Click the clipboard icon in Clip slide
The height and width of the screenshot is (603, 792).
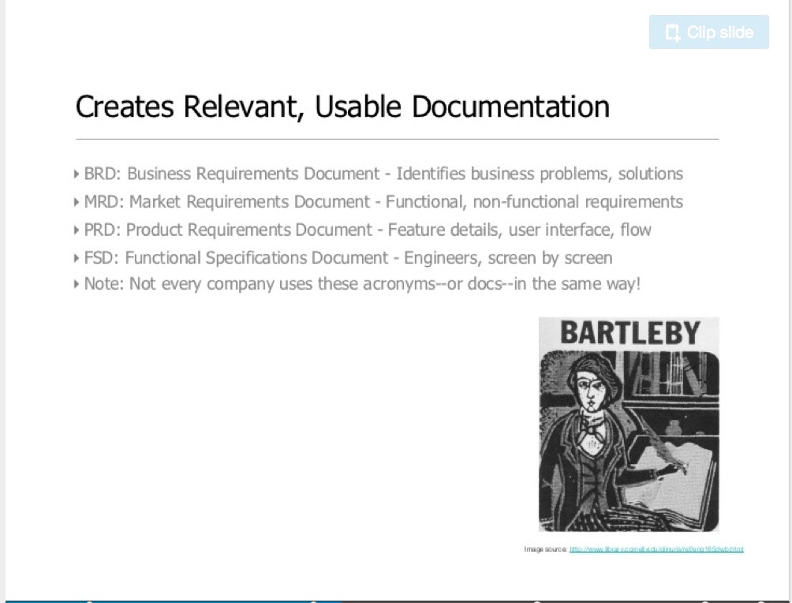point(672,33)
